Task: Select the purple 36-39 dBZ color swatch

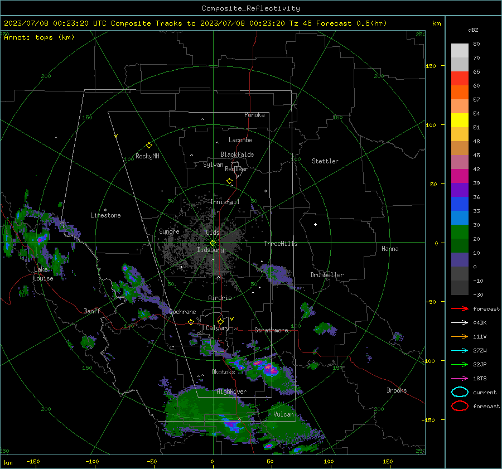Action: (x=460, y=190)
